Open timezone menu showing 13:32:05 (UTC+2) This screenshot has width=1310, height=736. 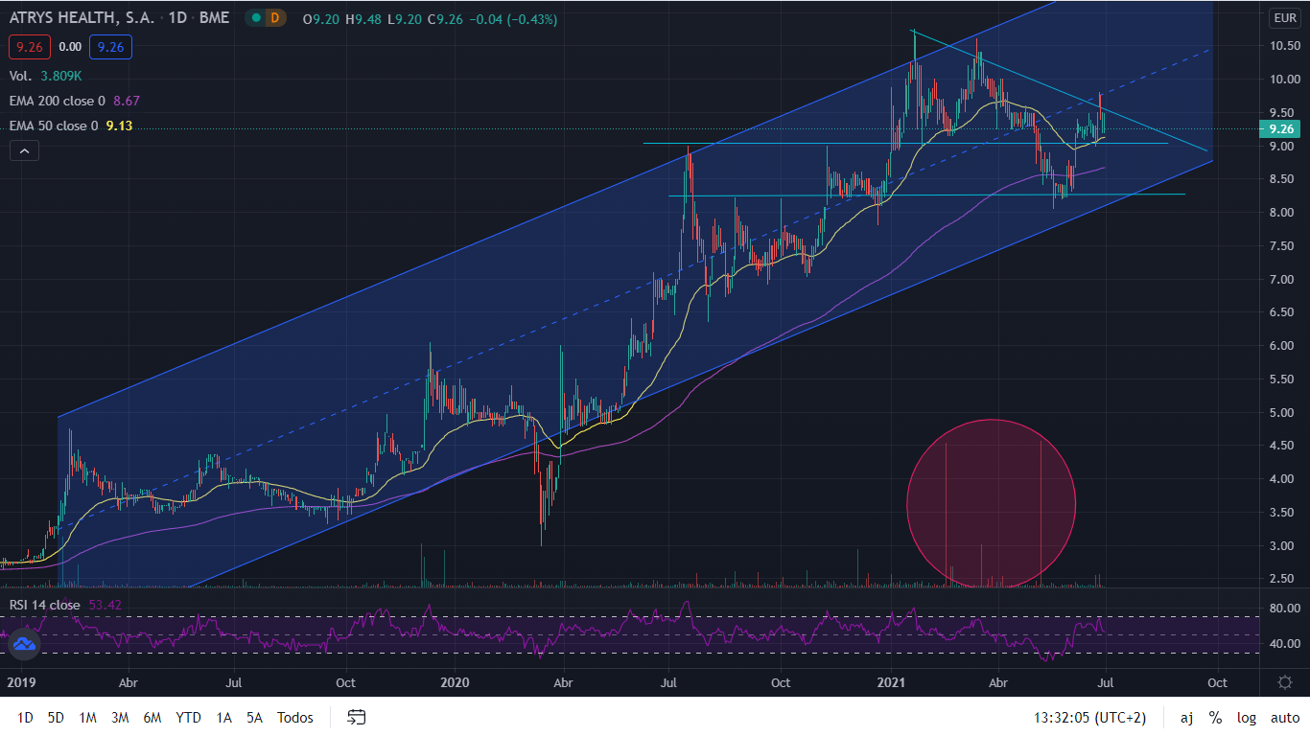click(1089, 717)
